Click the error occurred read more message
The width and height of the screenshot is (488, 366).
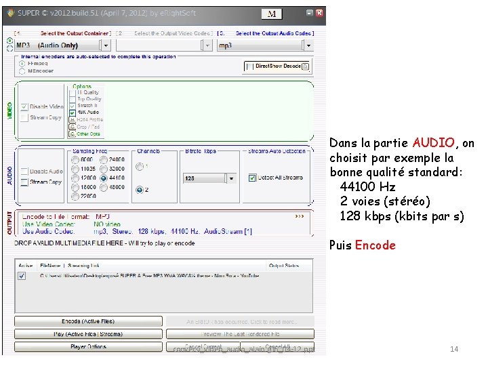240,322
